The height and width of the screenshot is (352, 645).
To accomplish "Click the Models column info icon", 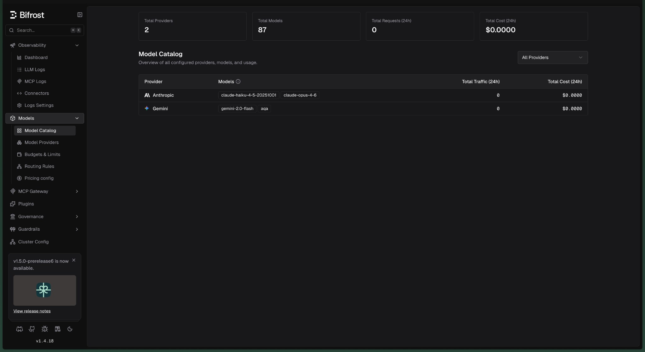I will pyautogui.click(x=238, y=82).
